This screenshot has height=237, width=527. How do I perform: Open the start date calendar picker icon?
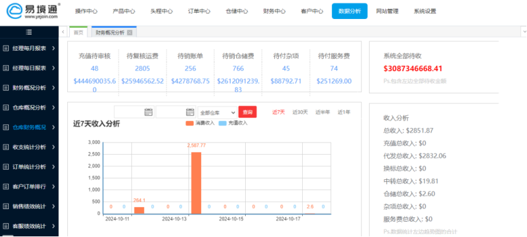tap(148, 112)
